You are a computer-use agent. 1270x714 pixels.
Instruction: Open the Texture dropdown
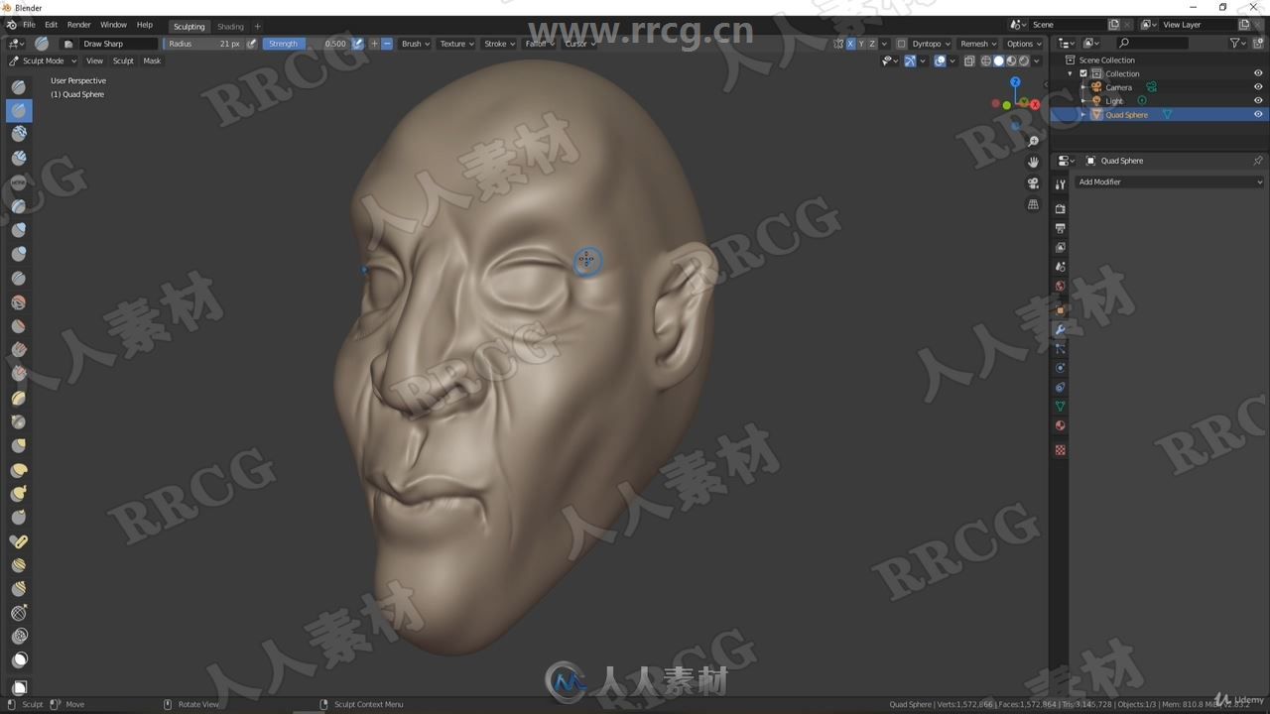[x=456, y=44]
